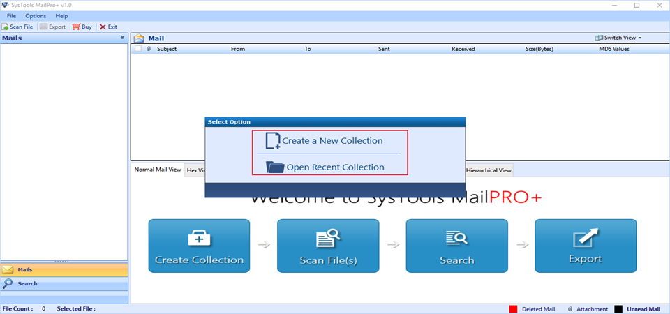Select Mails in the bottom navigation pane
Image resolution: width=670 pixels, height=314 pixels.
[x=64, y=269]
